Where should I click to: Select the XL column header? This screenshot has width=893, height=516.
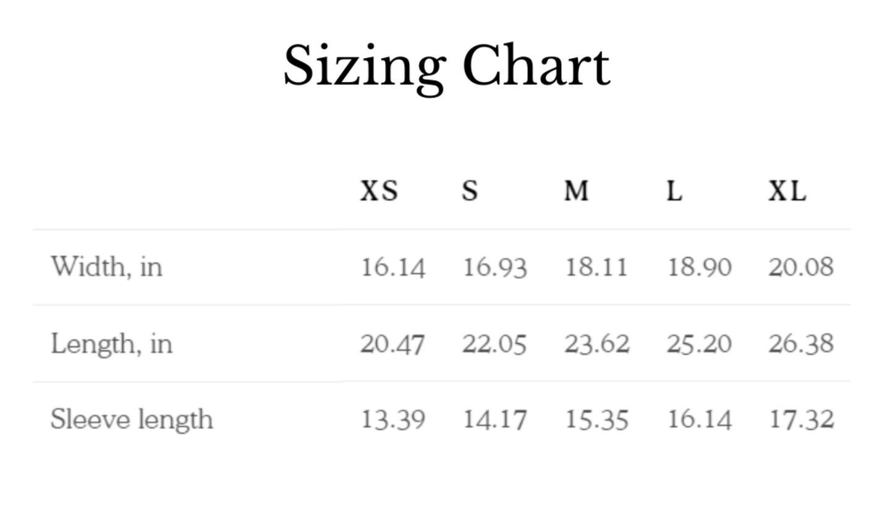pos(787,191)
